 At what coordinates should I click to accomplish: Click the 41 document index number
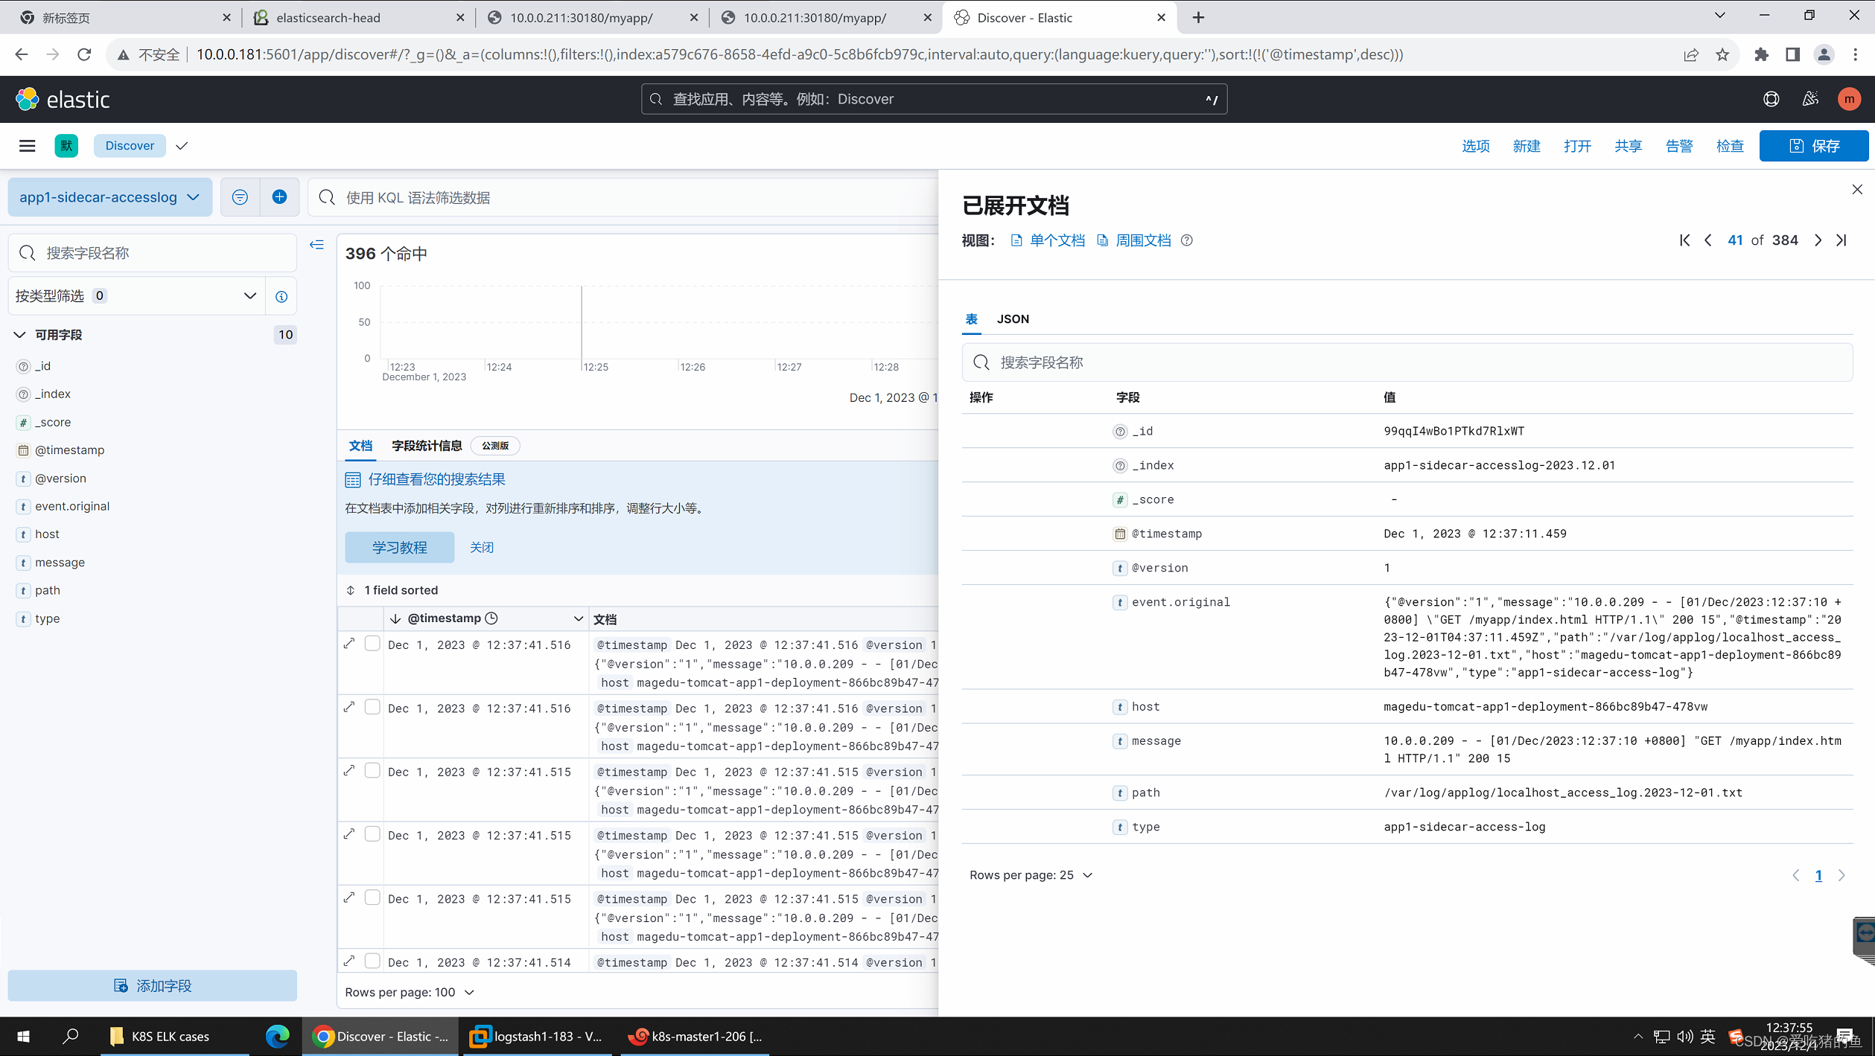click(1735, 240)
